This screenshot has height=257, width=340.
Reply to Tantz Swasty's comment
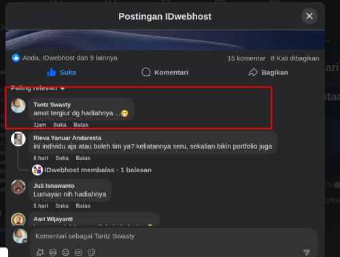pyautogui.click(x=81, y=125)
